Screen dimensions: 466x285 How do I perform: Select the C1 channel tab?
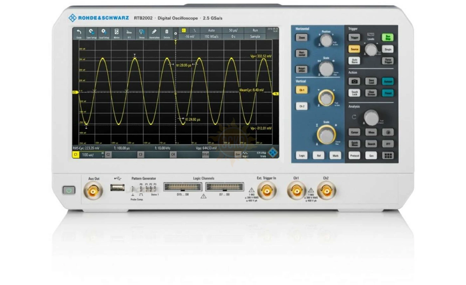(x=76, y=155)
